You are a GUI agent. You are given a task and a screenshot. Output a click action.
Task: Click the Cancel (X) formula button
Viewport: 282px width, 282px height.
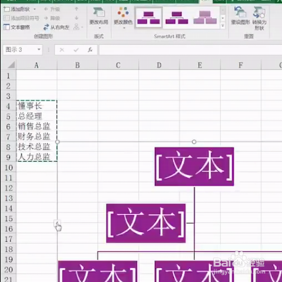tap(62, 50)
